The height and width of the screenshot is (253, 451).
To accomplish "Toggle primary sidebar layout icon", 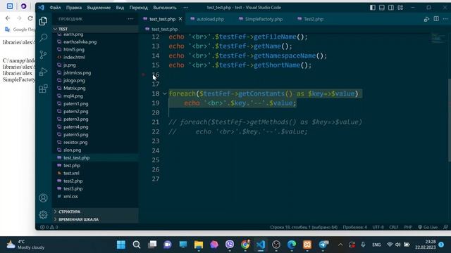I will (373, 8).
